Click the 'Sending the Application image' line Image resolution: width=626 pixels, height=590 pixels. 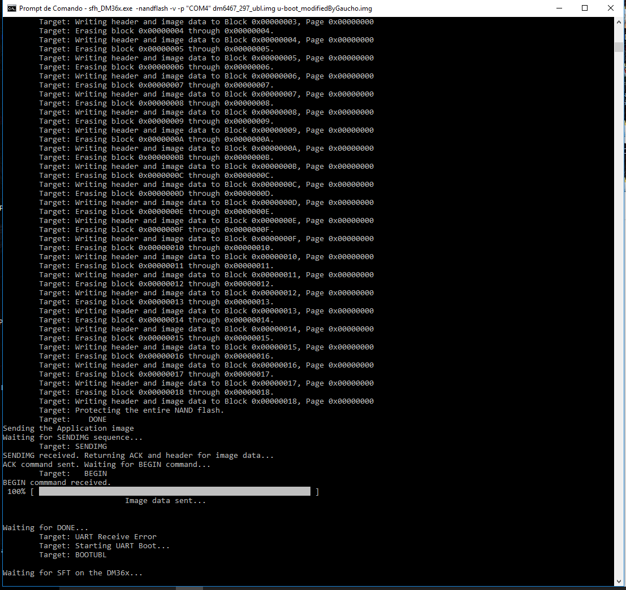tap(68, 428)
